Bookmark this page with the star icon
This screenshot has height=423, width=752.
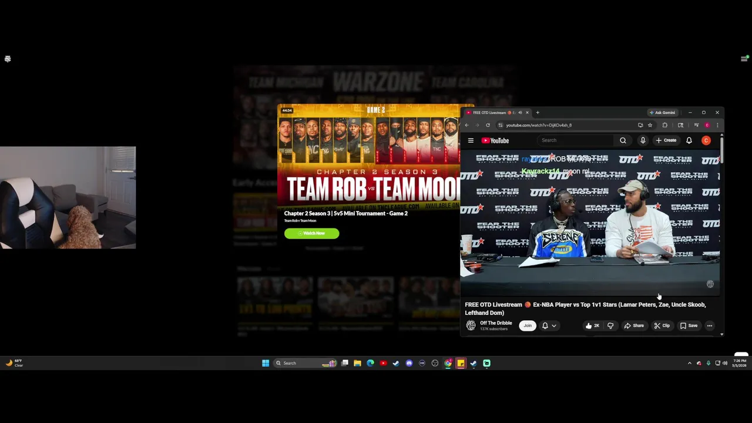(x=650, y=125)
